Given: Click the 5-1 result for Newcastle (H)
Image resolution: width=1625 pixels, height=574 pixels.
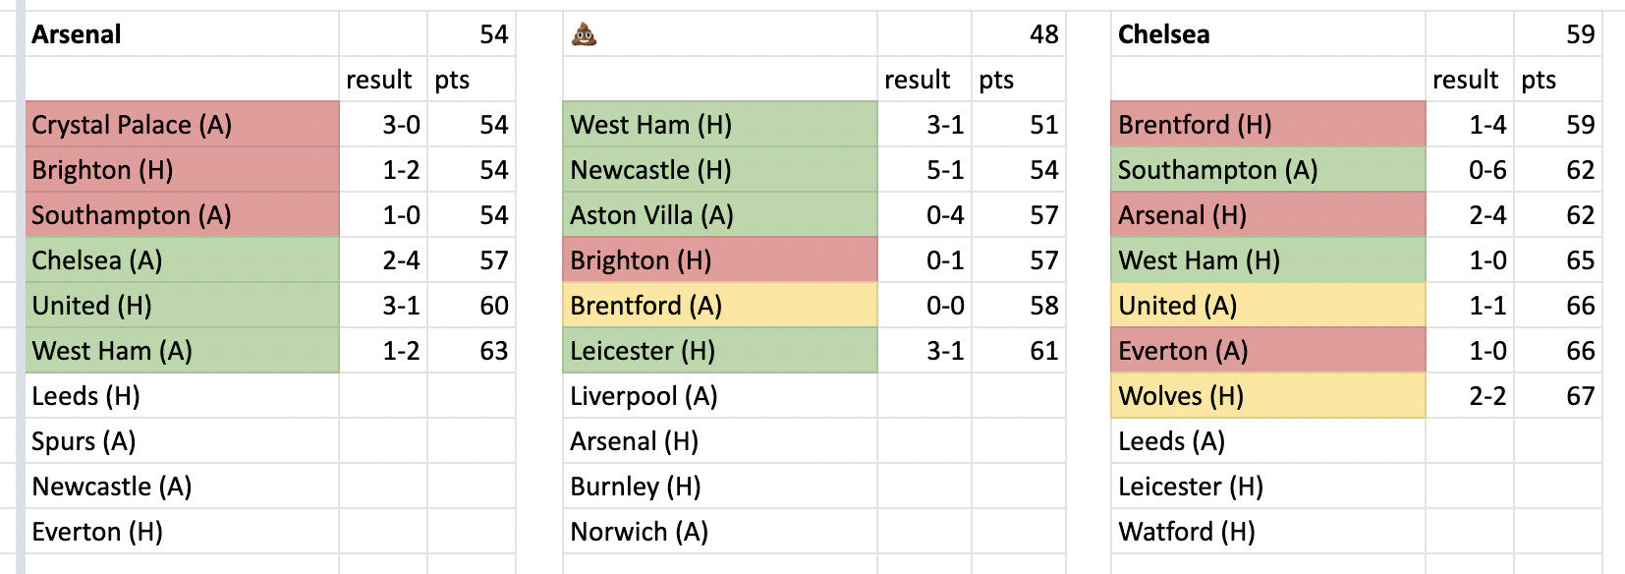Looking at the screenshot, I should (x=944, y=170).
